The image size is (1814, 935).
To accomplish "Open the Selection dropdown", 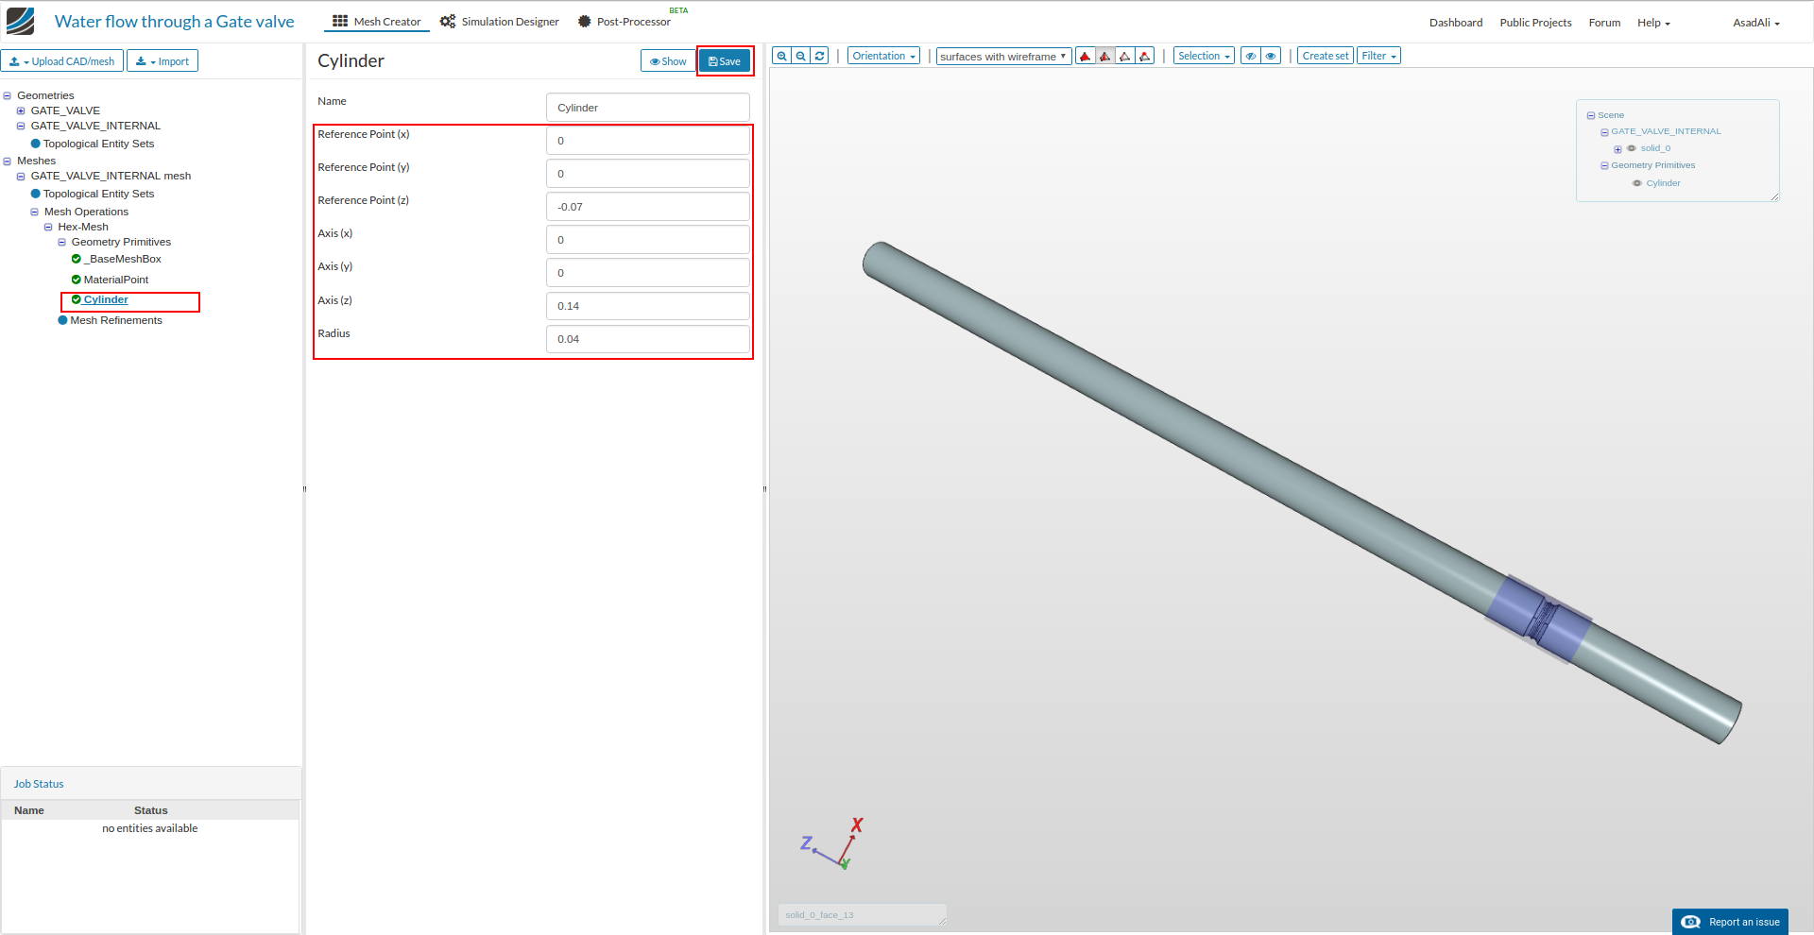I will 1204,56.
